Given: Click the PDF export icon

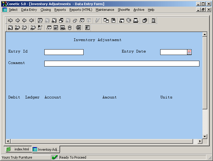Looking at the screenshot, I should 78,28.
